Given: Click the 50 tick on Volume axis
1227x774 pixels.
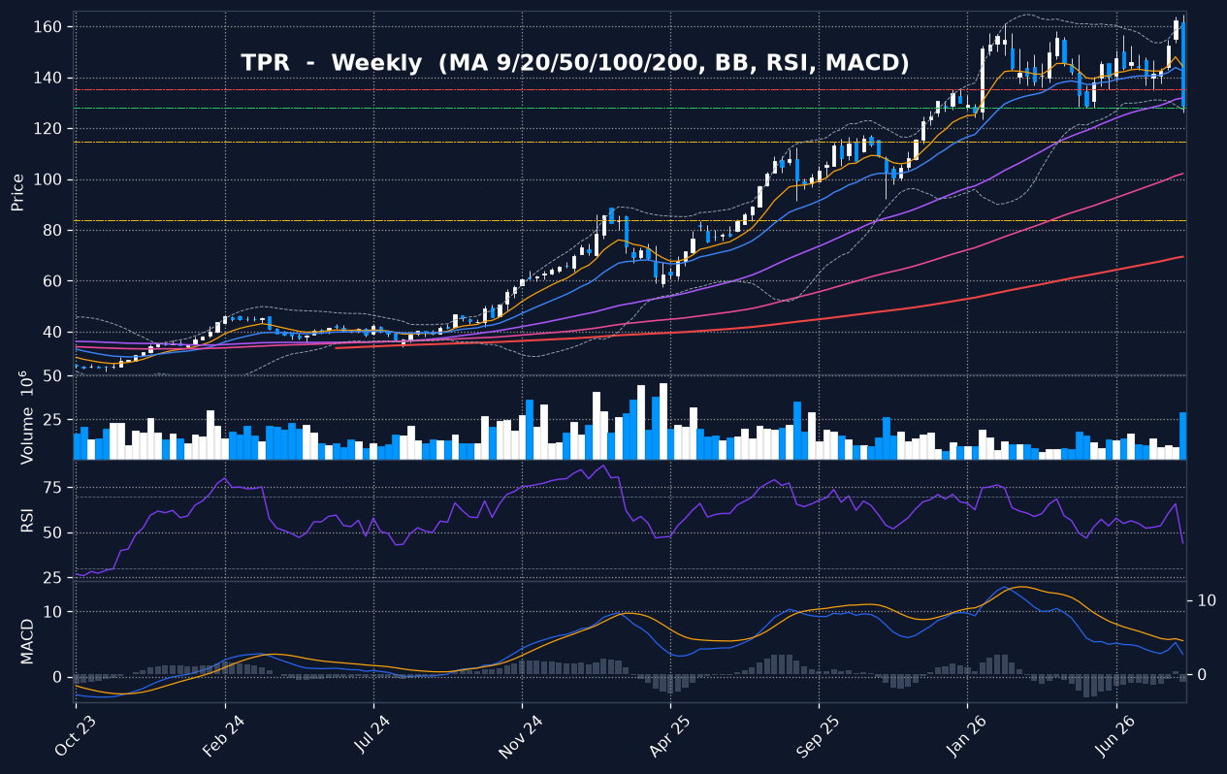Looking at the screenshot, I should [54, 376].
